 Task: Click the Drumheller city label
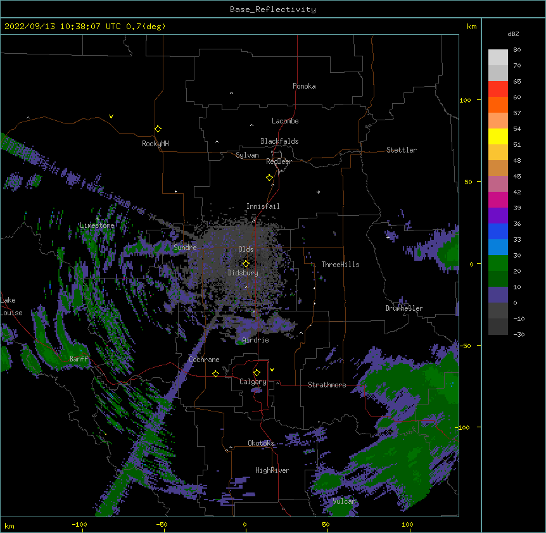tap(404, 308)
